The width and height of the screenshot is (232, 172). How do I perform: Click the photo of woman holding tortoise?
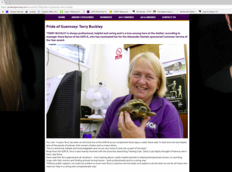[x=117, y=91]
